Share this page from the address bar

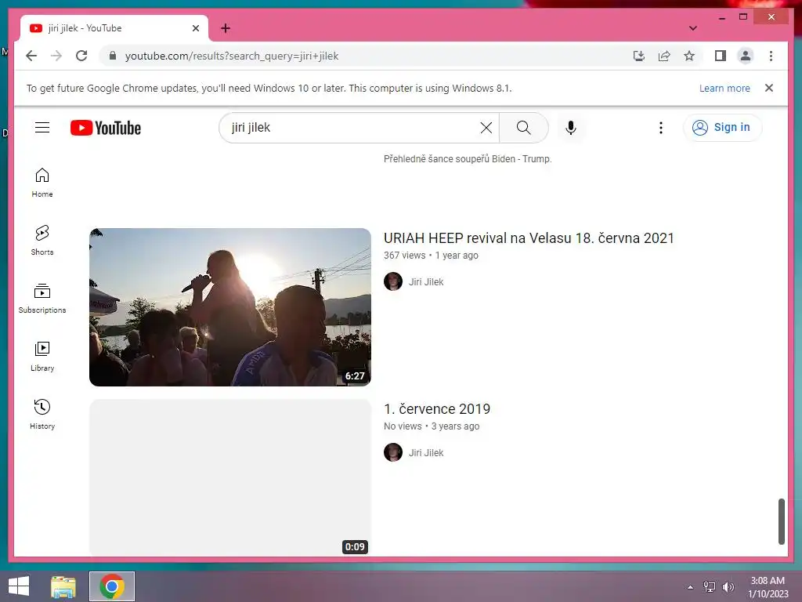tap(664, 56)
